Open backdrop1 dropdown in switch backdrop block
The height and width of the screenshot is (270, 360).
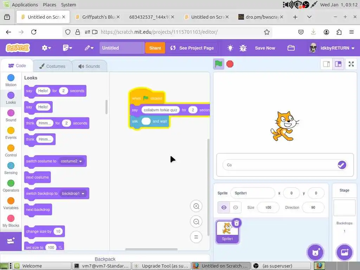73,194
